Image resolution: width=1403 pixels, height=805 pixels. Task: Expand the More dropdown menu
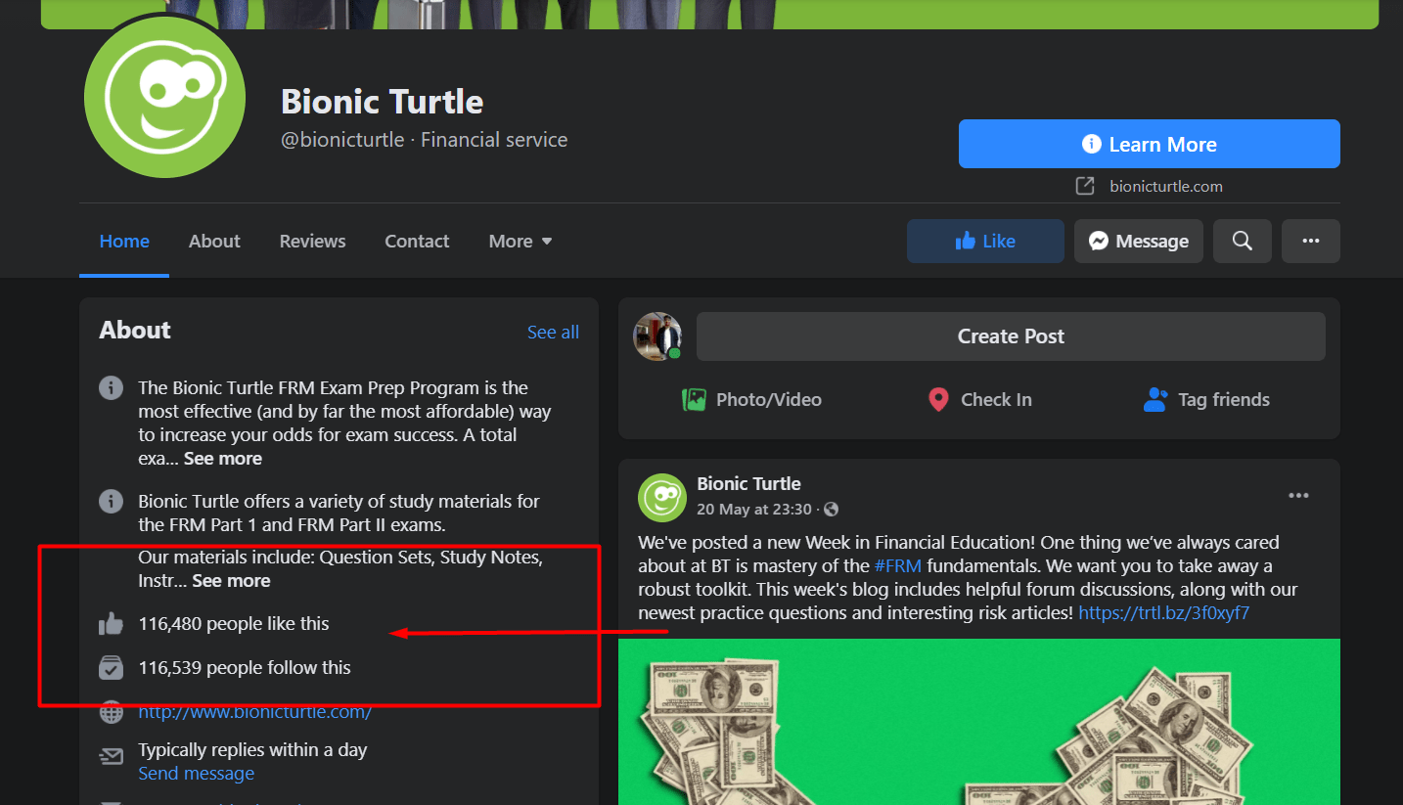coord(520,242)
